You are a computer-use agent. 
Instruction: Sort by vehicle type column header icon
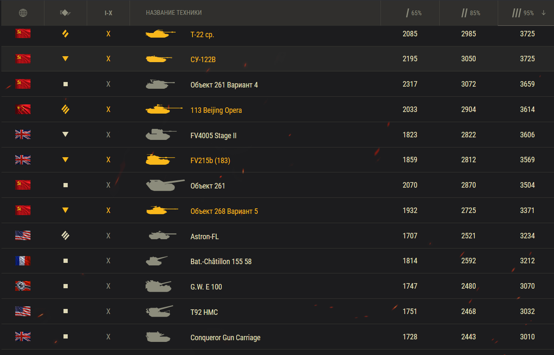(65, 13)
